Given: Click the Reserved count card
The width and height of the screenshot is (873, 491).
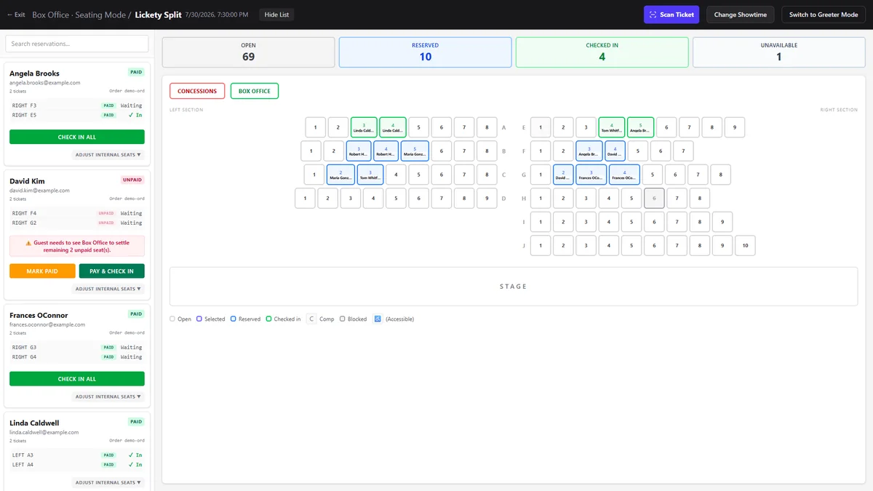Looking at the screenshot, I should coord(426,52).
